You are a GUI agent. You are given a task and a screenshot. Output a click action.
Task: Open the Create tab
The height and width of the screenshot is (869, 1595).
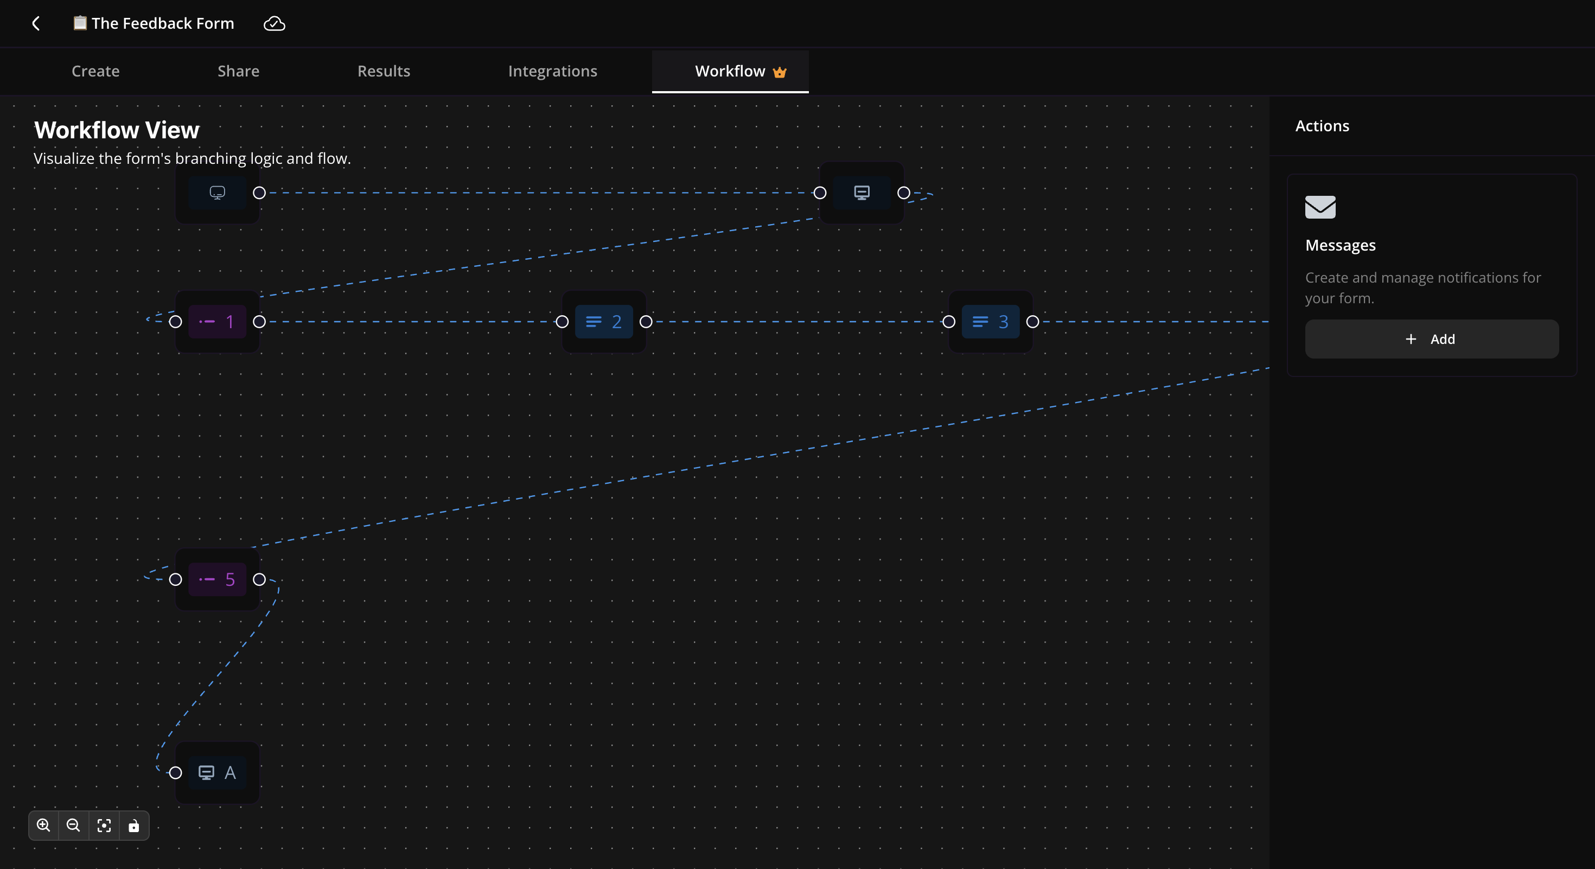point(95,71)
